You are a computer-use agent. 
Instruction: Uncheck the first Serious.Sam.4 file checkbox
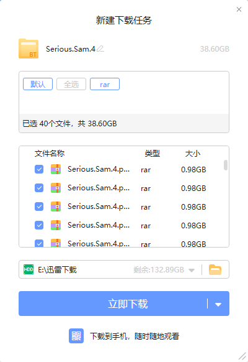pyautogui.click(x=39, y=169)
